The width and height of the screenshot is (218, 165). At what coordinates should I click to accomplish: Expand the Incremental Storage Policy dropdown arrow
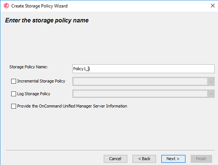click(x=211, y=81)
